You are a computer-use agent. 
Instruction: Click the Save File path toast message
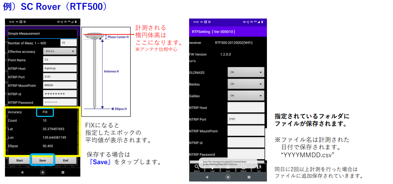click(228, 163)
